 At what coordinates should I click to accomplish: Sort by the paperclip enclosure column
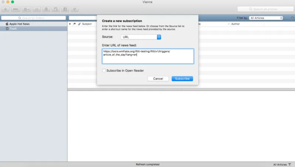(x=79, y=24)
